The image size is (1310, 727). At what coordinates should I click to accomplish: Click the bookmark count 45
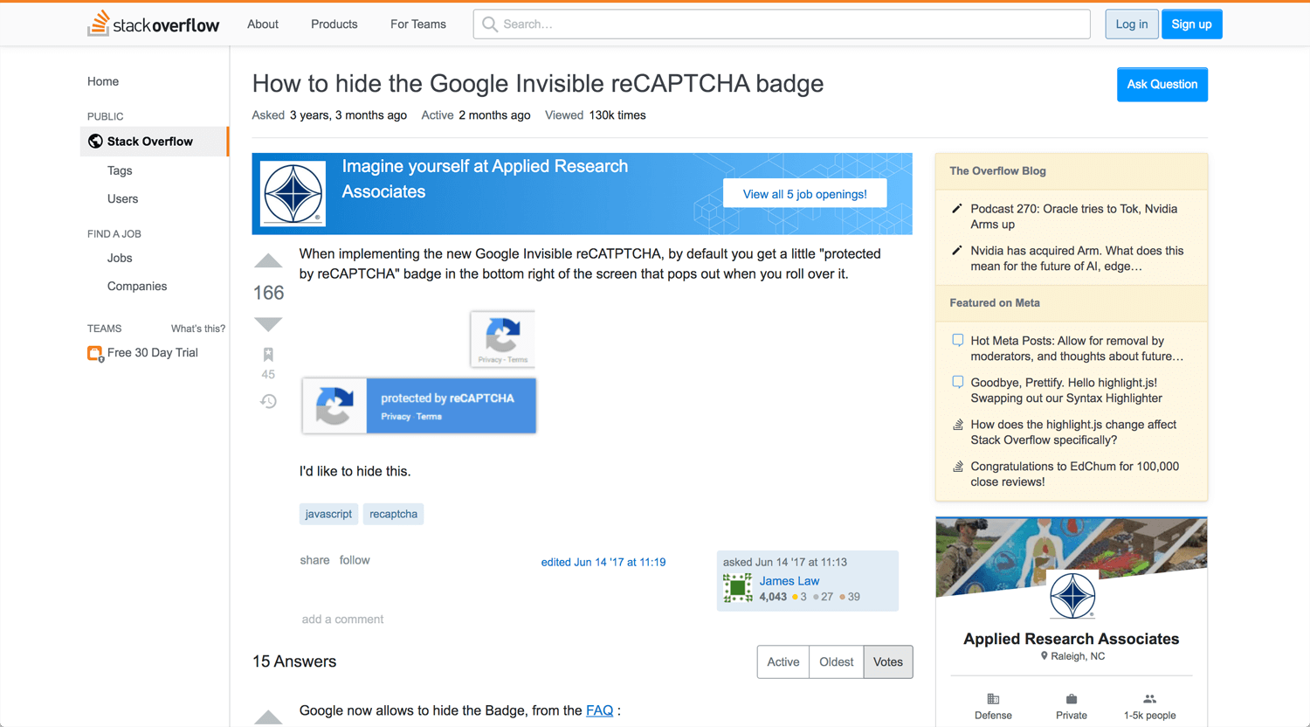[x=268, y=375]
